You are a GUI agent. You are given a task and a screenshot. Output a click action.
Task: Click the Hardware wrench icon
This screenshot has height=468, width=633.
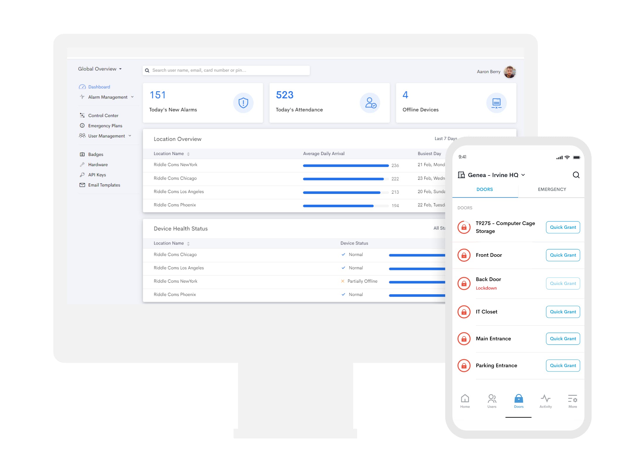pos(82,164)
